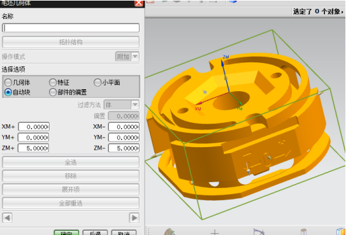Select the cylinder icon in bottom toolbar

(303, 232)
